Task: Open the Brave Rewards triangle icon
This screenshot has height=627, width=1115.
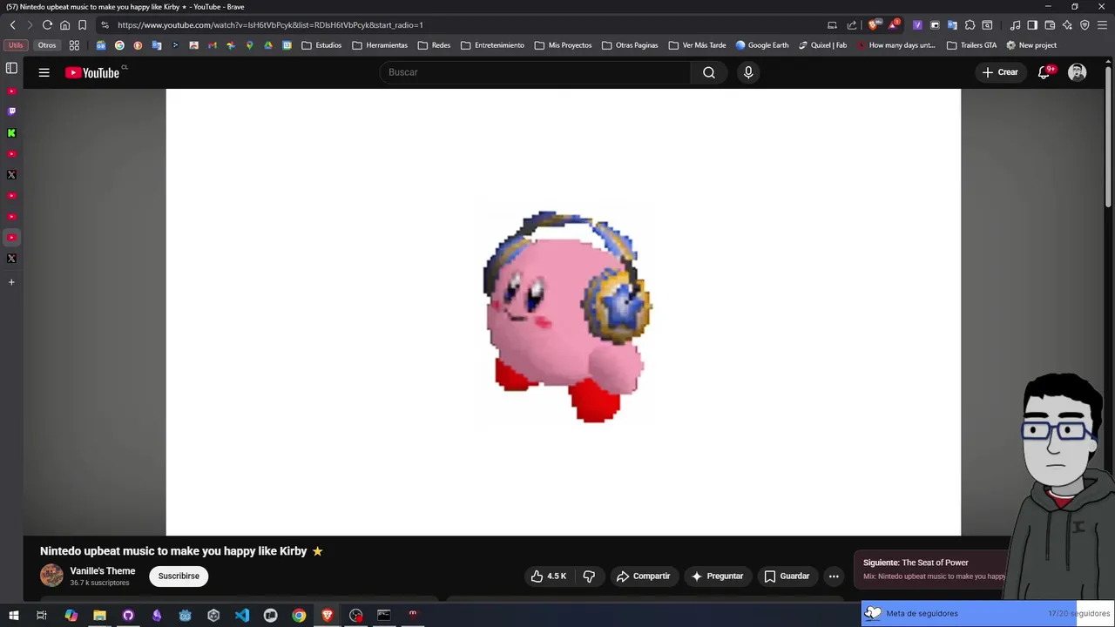Action: (893, 25)
